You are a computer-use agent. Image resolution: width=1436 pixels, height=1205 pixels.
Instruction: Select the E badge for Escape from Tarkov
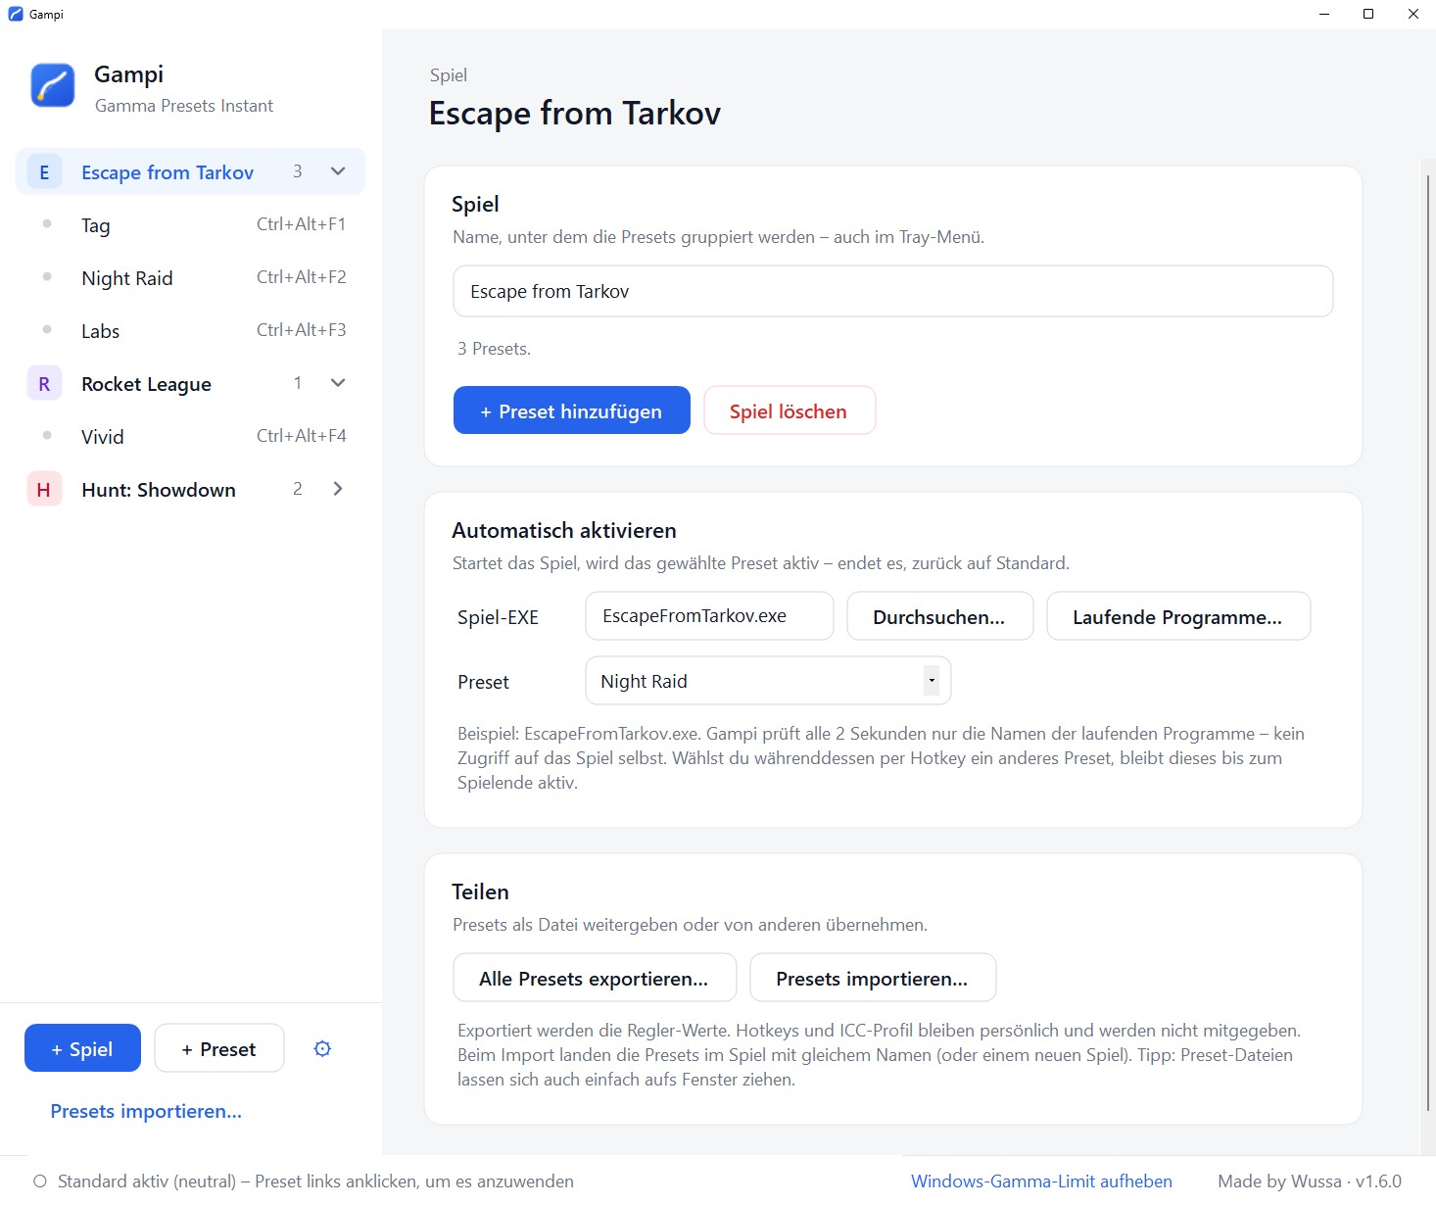44,172
